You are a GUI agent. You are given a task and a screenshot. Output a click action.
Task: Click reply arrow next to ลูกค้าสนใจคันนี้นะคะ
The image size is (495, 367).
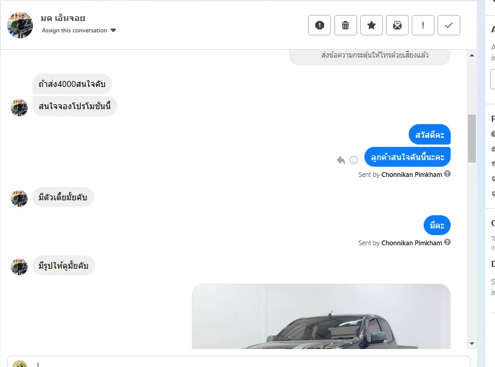pyautogui.click(x=341, y=160)
